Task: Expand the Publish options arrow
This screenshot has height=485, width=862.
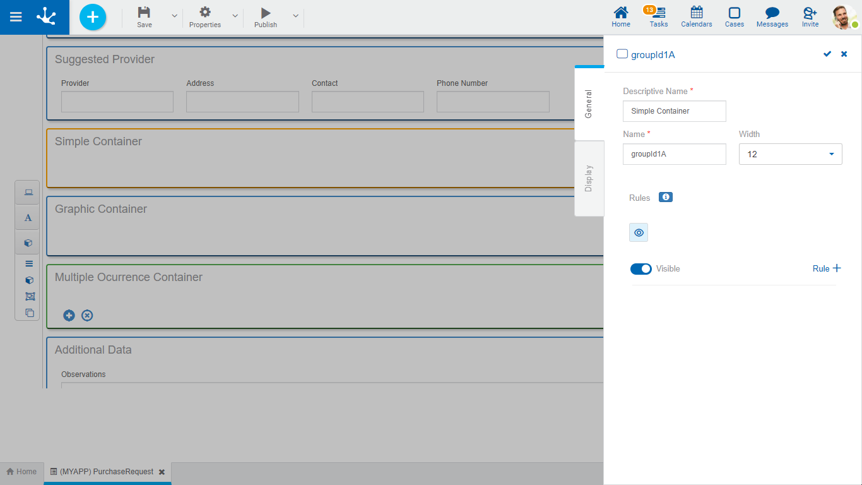Action: point(295,16)
